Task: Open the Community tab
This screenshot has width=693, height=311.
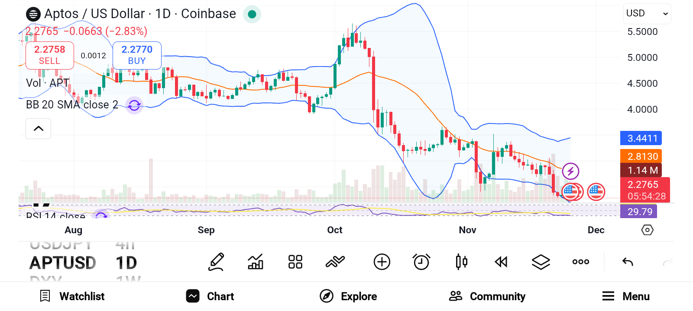Action: pyautogui.click(x=486, y=296)
